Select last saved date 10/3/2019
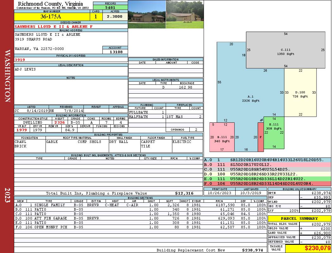Screen dimensions: 332x253 click(251, 193)
